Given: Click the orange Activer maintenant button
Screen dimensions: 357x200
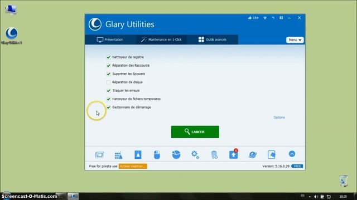Looking at the screenshot, I should click(133, 166).
